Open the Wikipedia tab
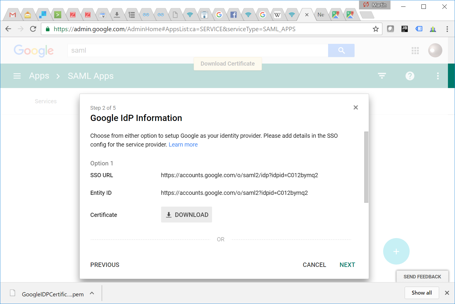 (277, 14)
